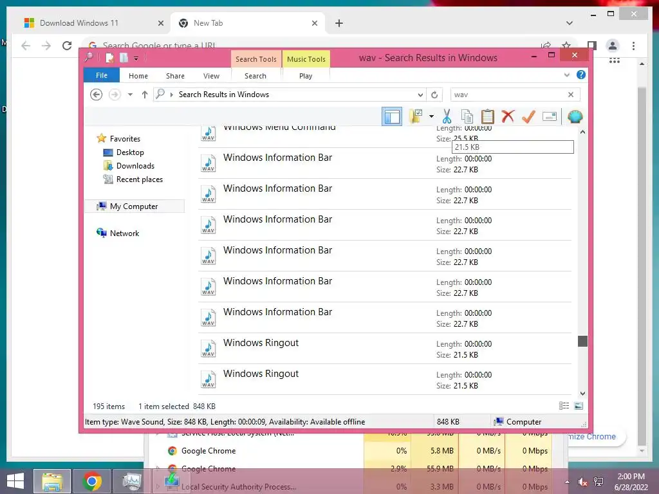Viewport: 659px width, 494px height.
Task: Open Chrome side panel icon
Action: point(592,46)
